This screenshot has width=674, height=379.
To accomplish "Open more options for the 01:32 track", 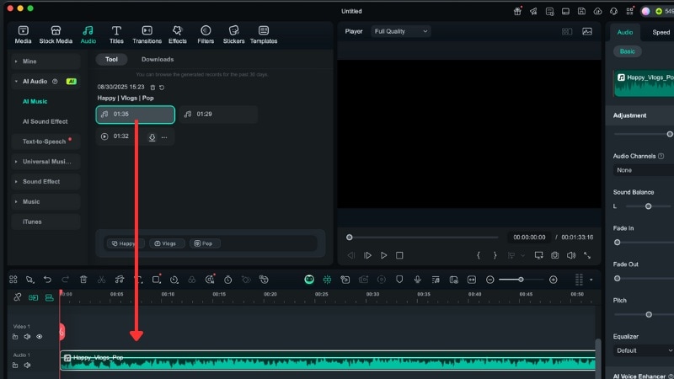I will [164, 137].
